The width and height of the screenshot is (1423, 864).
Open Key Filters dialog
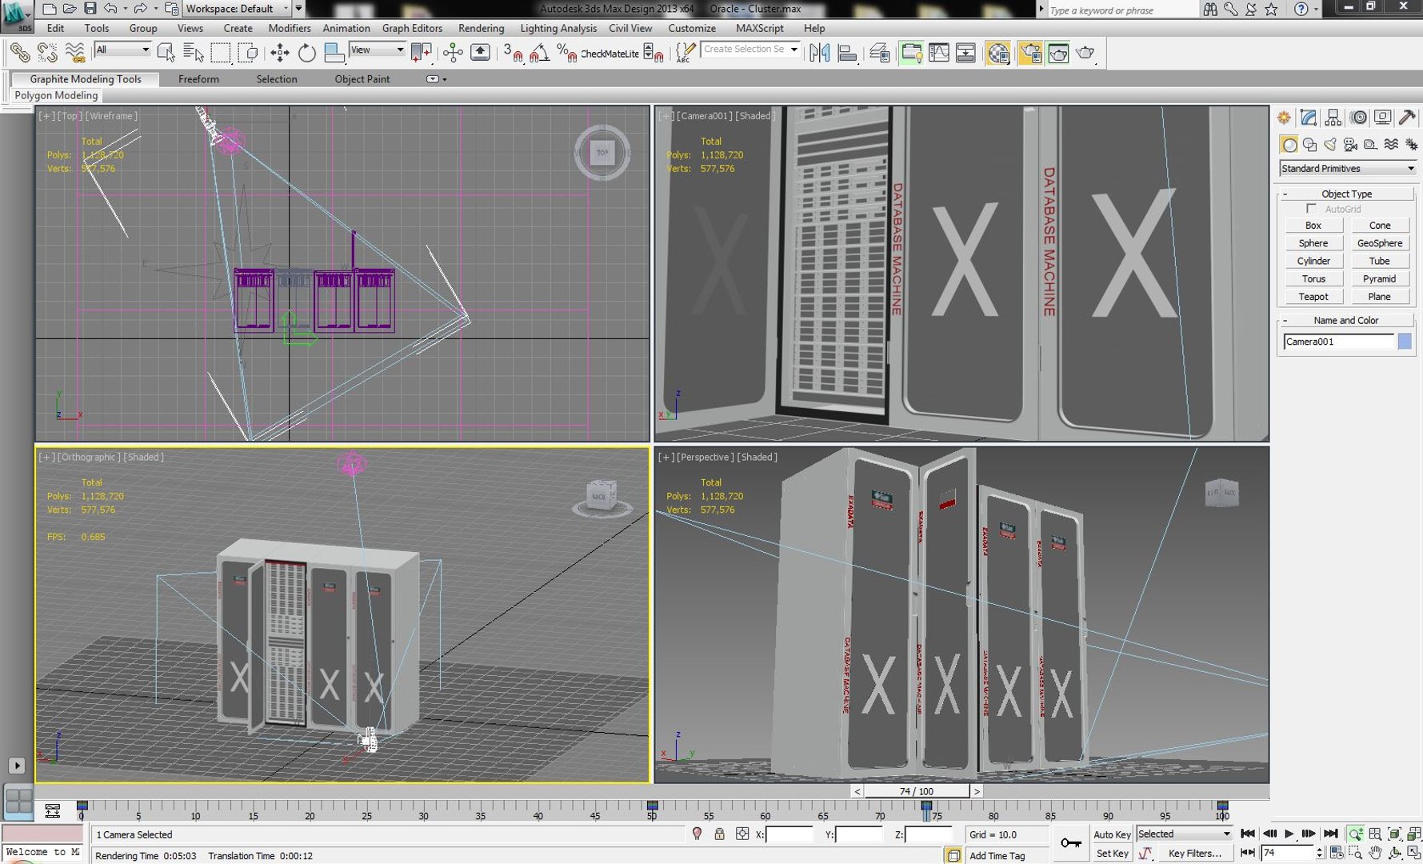click(1194, 854)
